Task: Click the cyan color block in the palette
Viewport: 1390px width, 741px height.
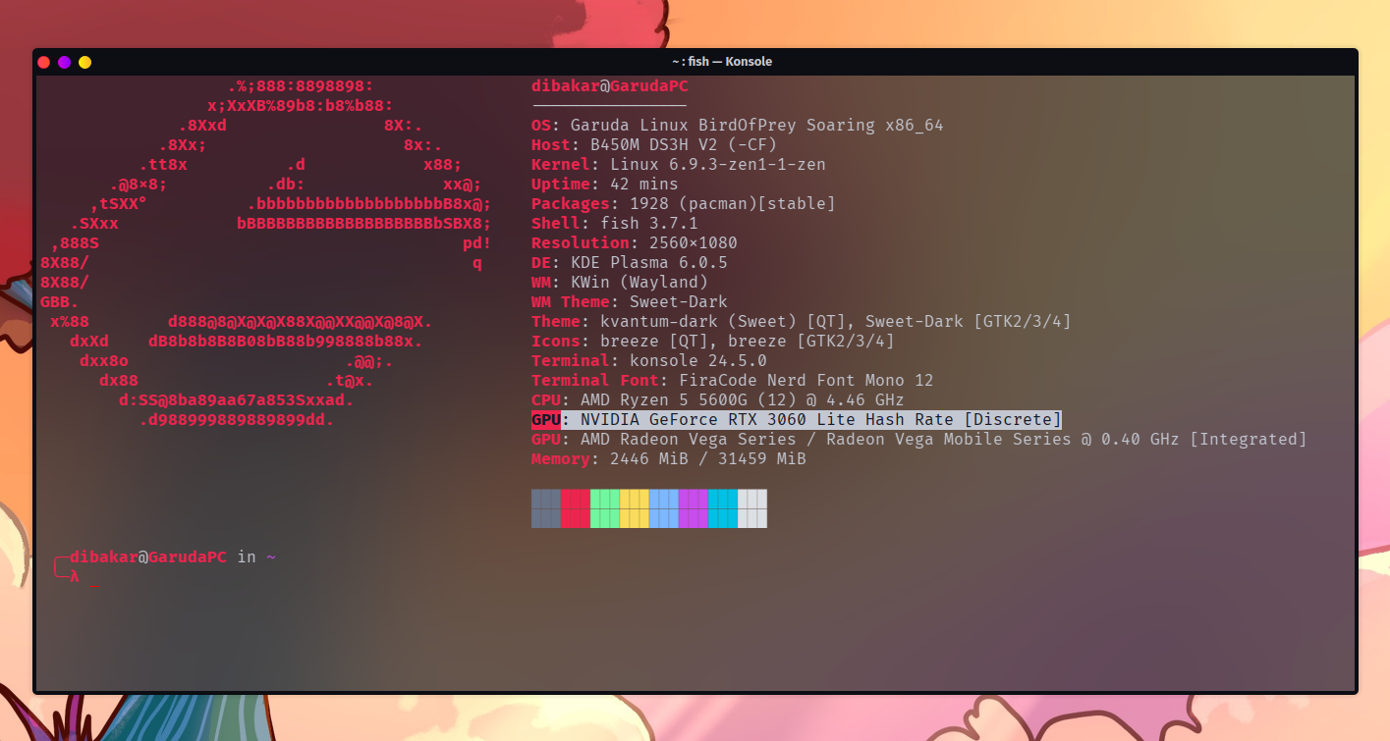Action: point(723,508)
